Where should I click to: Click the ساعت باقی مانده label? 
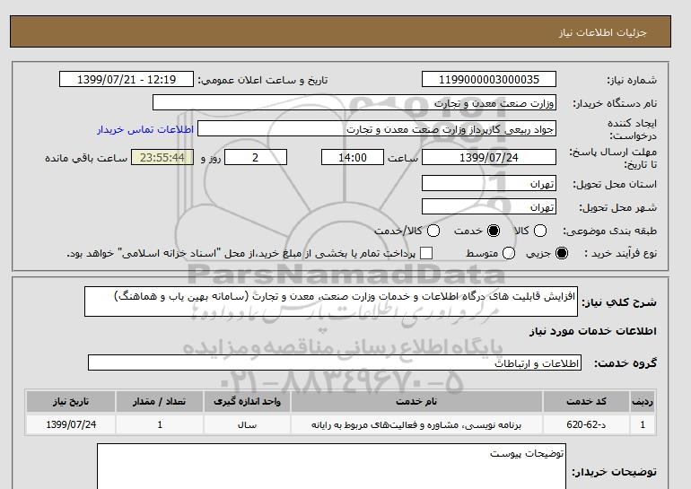pyautogui.click(x=86, y=158)
